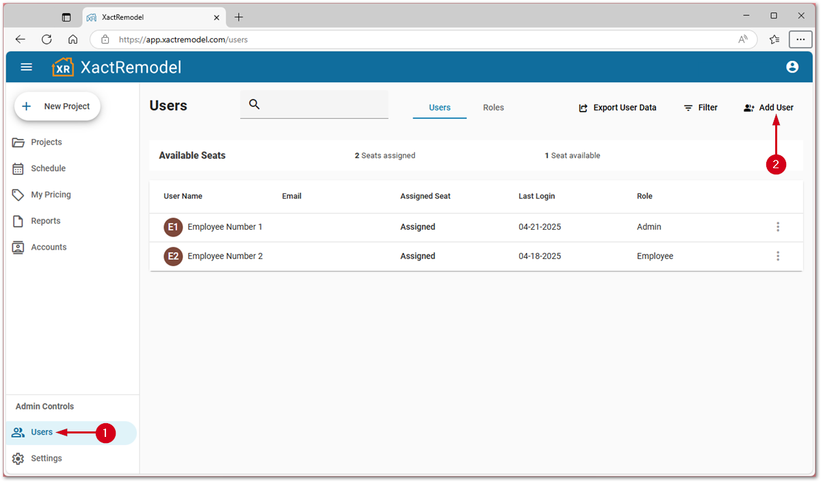Create a New Project
Image resolution: width=821 pixels, height=482 pixels.
point(57,107)
